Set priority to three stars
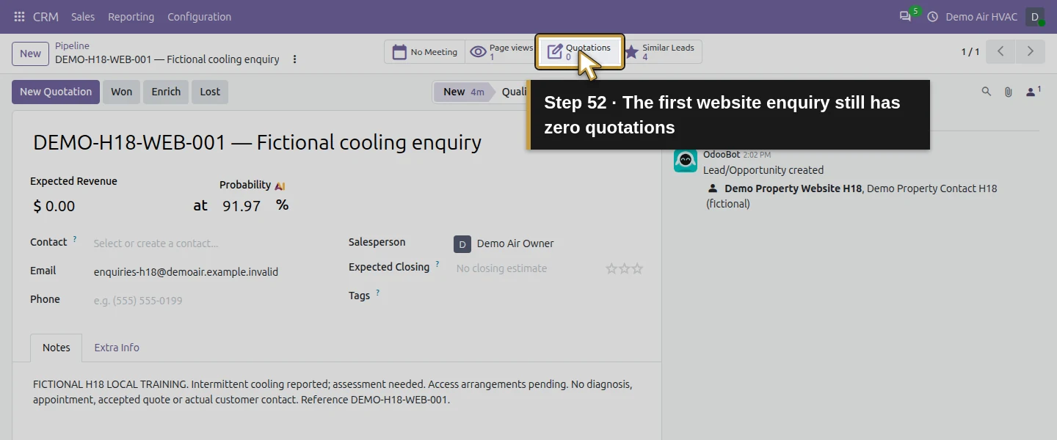Screen dimensions: 1057x440 (x=637, y=268)
